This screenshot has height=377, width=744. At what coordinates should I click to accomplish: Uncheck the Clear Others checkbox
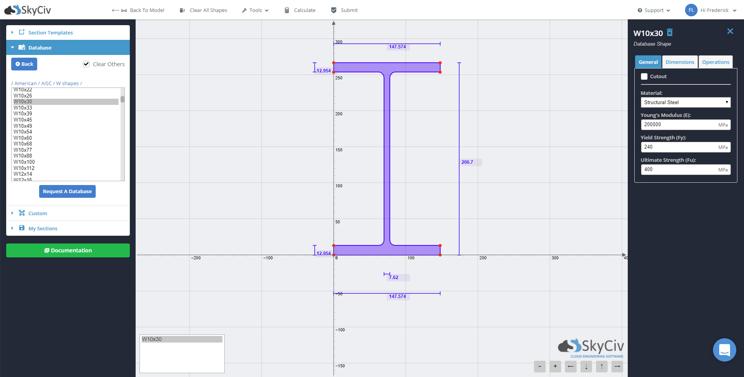[x=86, y=64]
